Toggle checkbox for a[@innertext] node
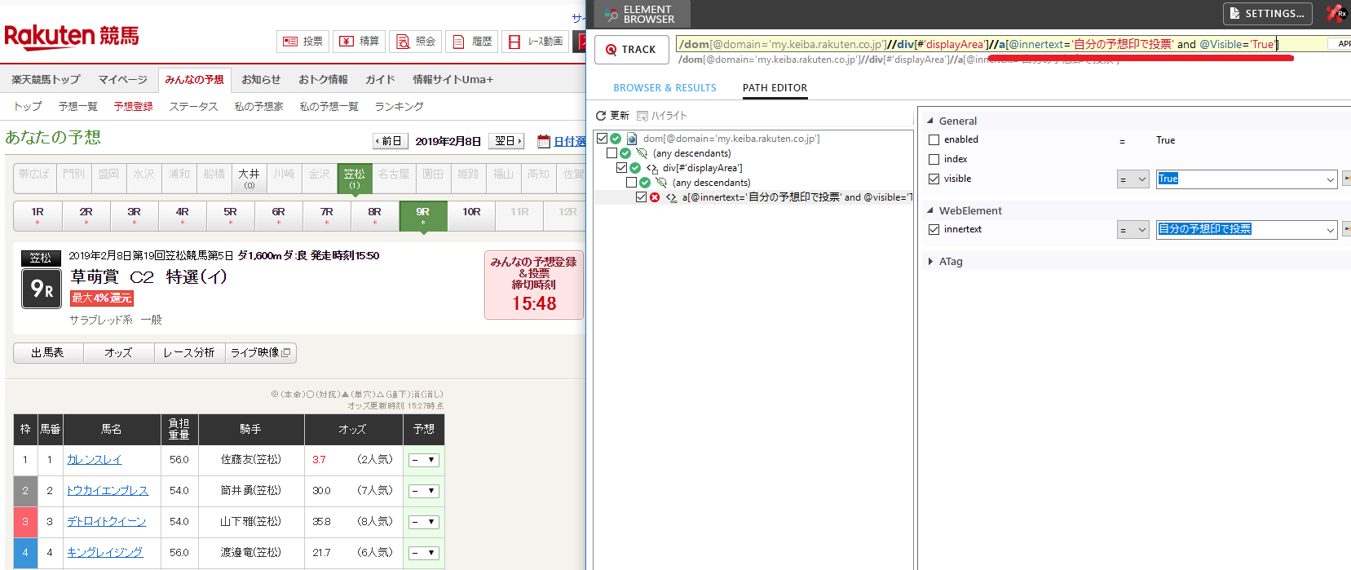The height and width of the screenshot is (570, 1351). point(641,197)
